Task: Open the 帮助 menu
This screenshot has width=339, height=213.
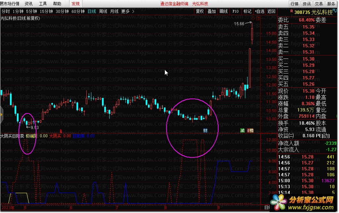Action: click(x=57, y=4)
